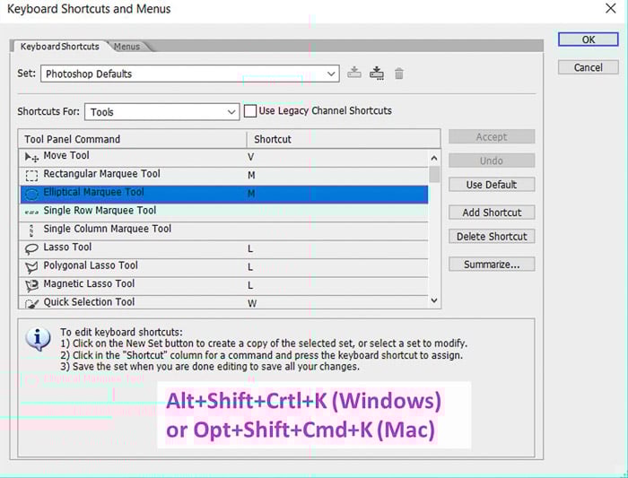
Task: Click the Shortcut column header
Action: (344, 139)
